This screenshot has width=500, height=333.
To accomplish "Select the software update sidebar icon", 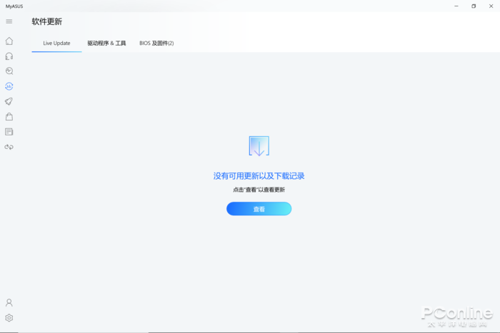I will click(9, 86).
